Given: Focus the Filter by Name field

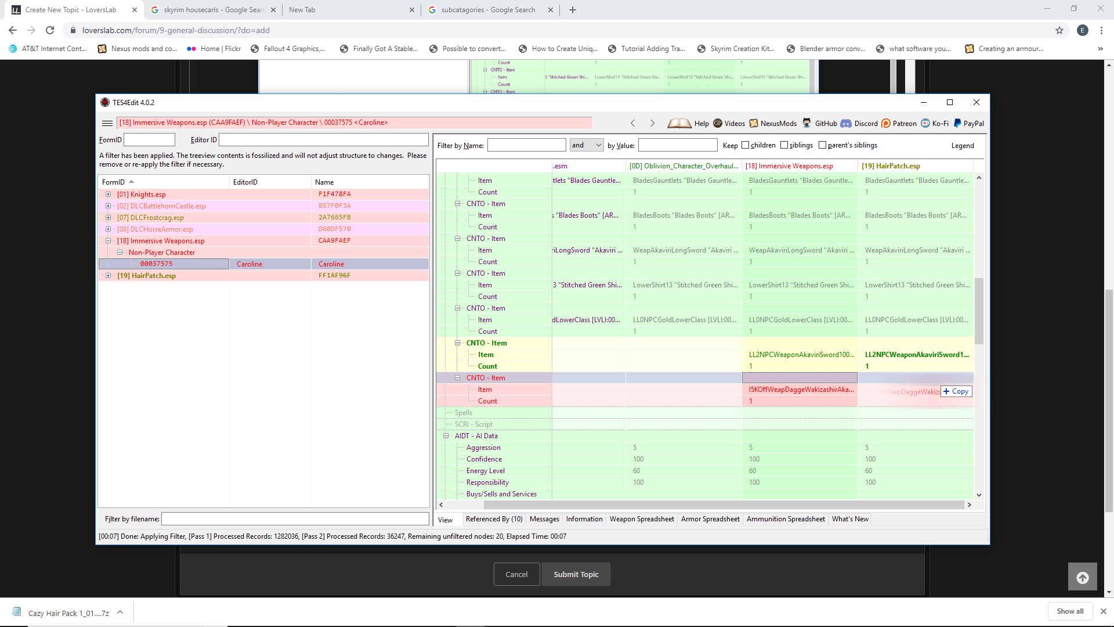Looking at the screenshot, I should point(526,145).
